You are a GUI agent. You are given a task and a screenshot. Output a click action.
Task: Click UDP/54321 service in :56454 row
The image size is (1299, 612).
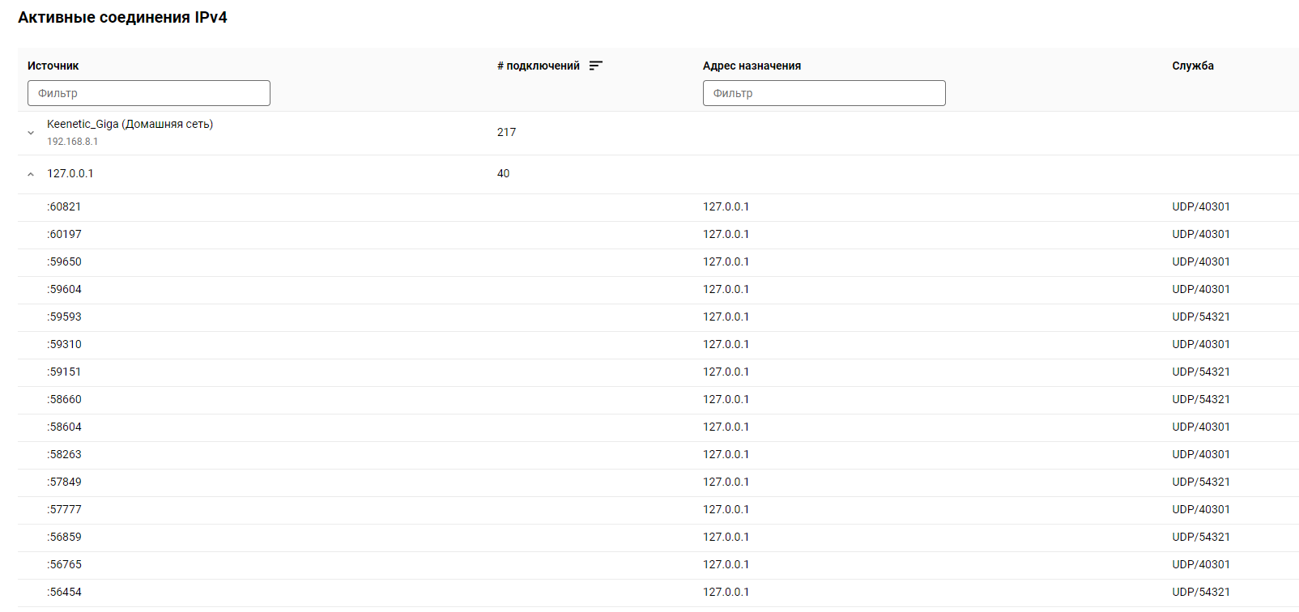pyautogui.click(x=1201, y=592)
